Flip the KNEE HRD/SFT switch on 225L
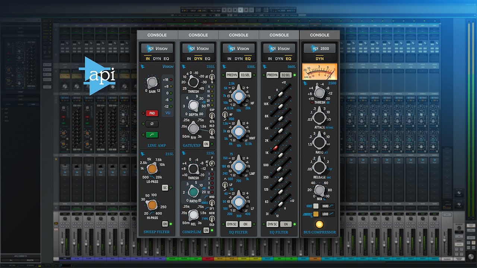Screen dimensions: 477x268 click(x=212, y=202)
